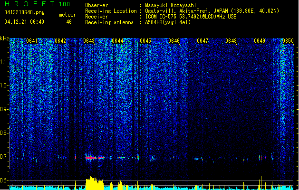Click the 0.6 kHz axis tick label

pos(4,180)
